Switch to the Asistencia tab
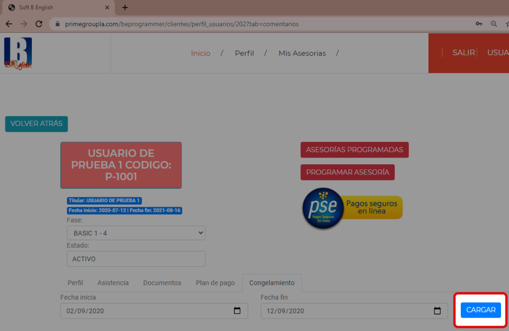Screen dimensions: 509x331 point(113,283)
